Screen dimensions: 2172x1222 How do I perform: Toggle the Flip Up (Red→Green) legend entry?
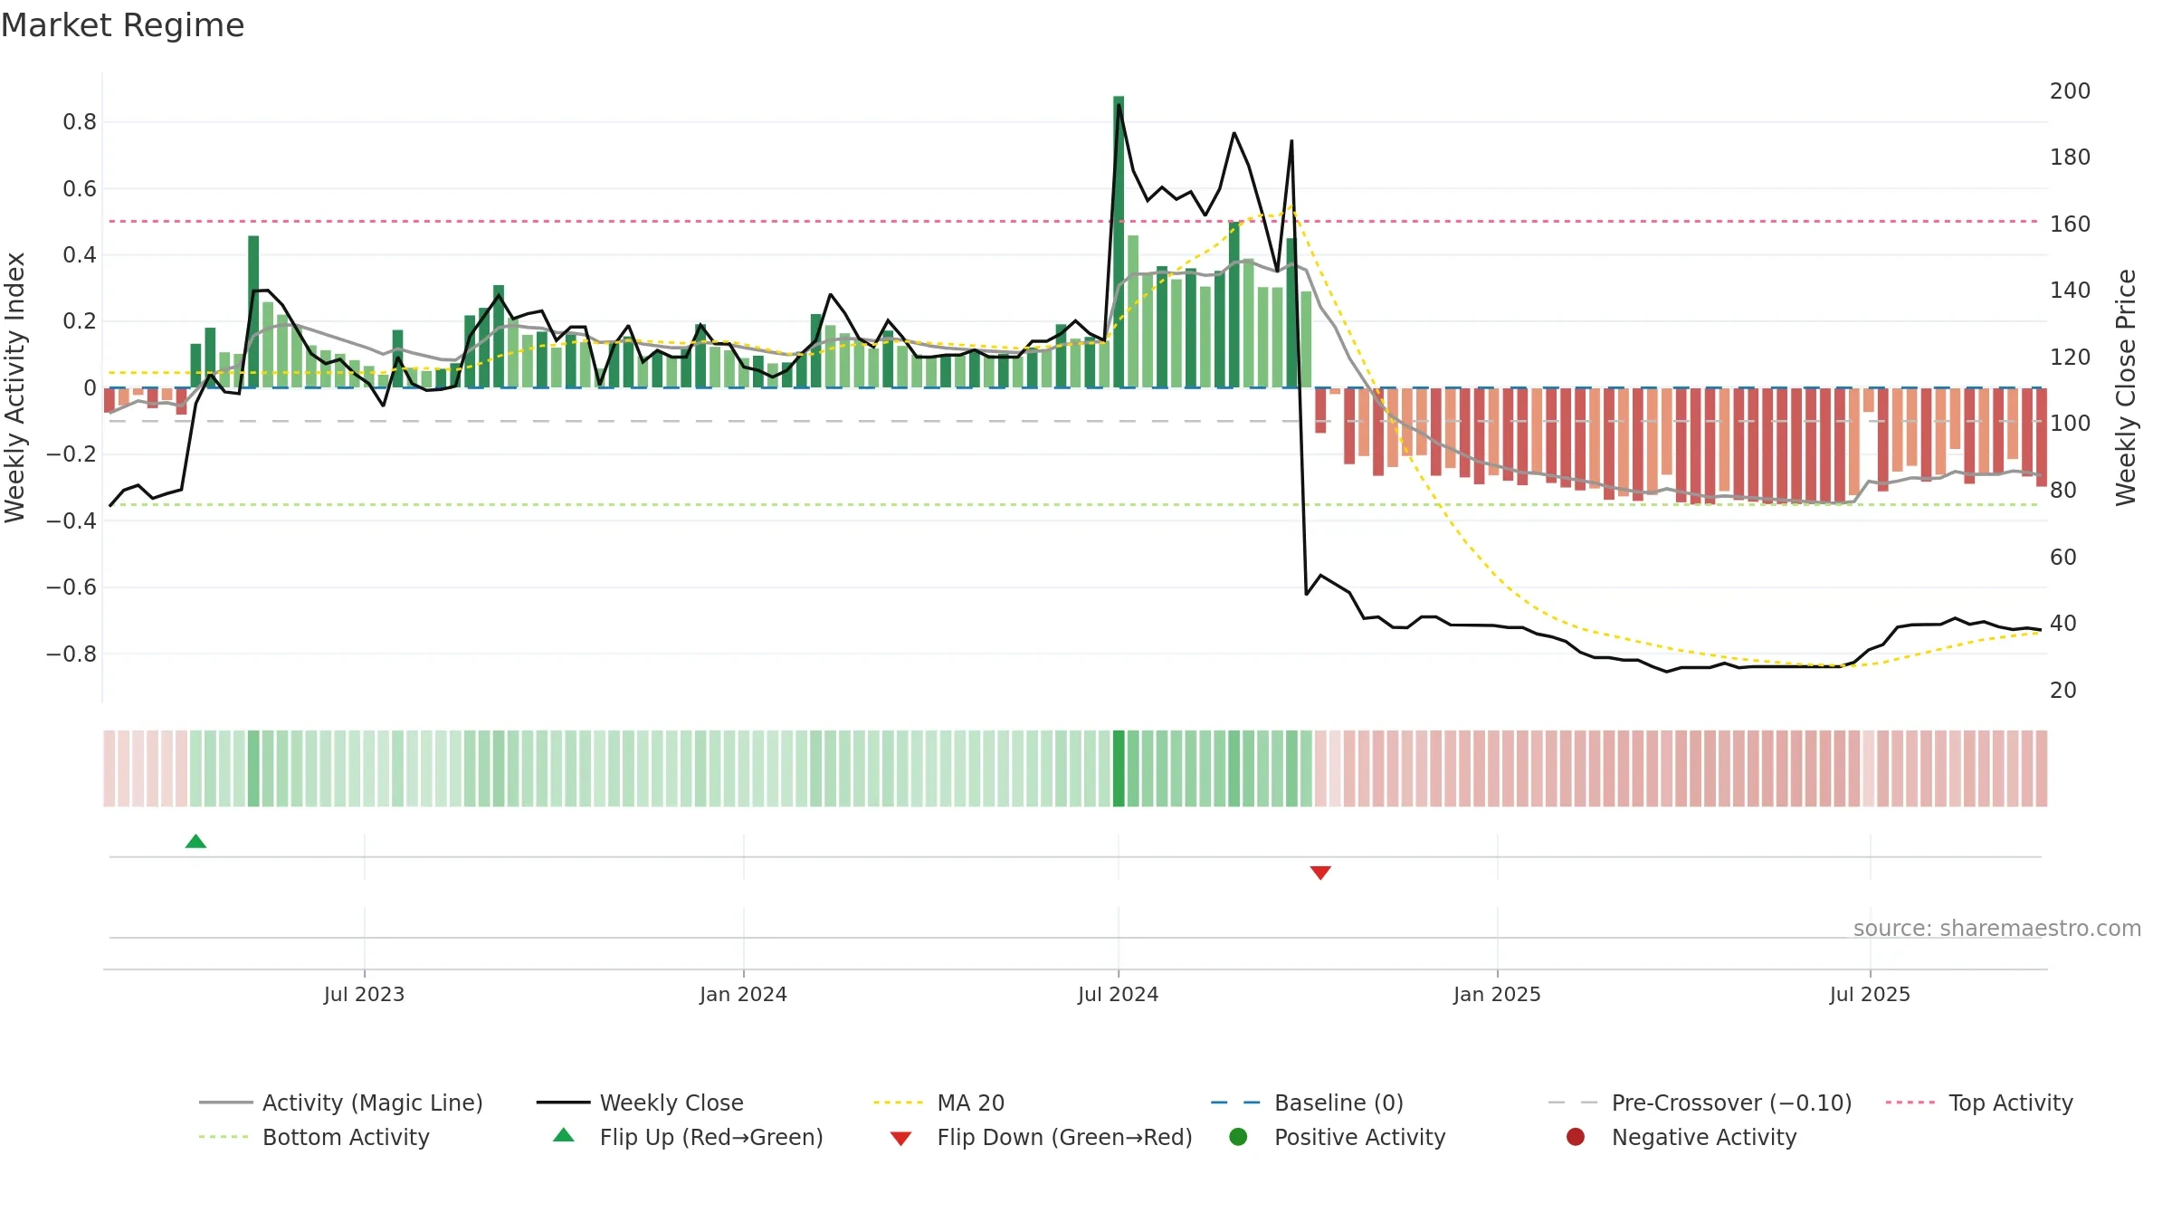click(x=688, y=1137)
